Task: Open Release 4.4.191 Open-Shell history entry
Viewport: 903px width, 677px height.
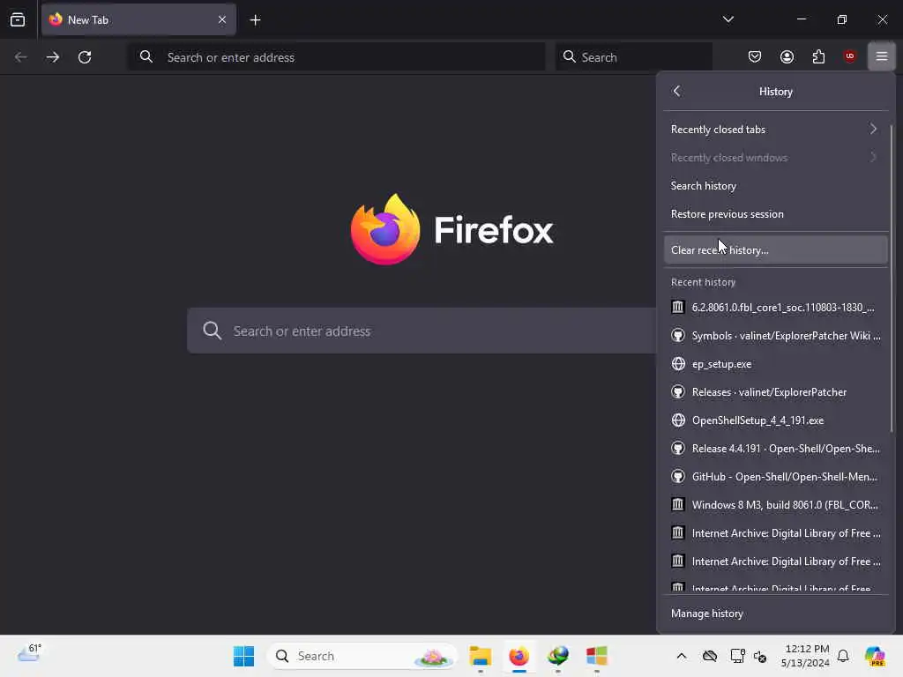Action: [x=775, y=449]
